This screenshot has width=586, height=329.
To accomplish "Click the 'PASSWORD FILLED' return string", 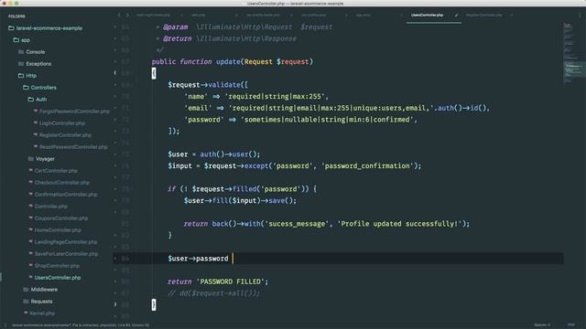I will 232,281.
